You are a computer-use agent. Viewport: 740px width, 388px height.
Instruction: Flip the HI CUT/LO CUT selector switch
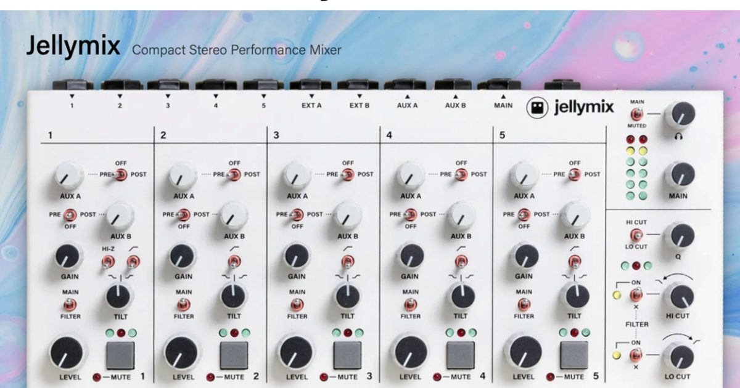[x=636, y=235]
